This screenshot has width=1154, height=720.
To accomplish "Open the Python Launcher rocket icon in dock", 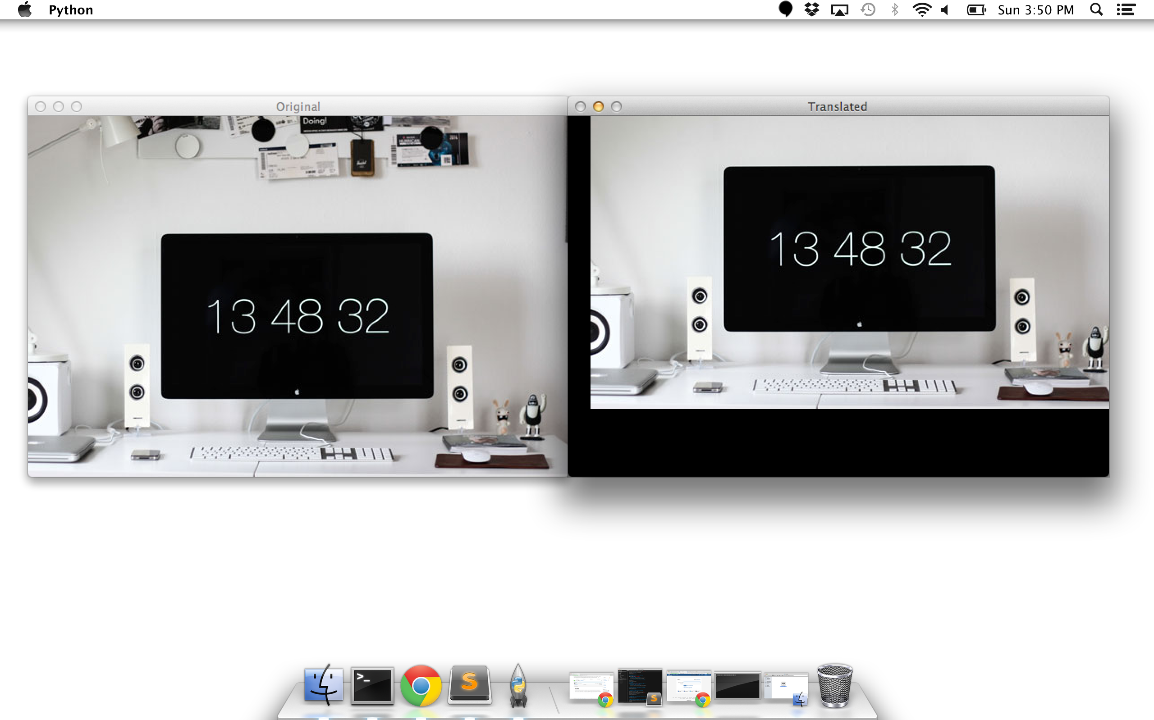I will click(517, 686).
